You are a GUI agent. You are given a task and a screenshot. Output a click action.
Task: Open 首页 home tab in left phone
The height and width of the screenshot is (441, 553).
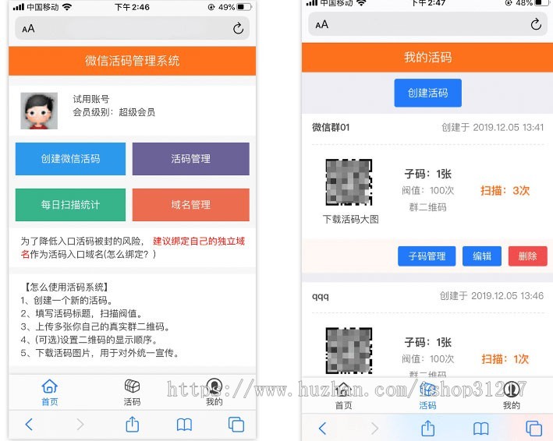50,393
